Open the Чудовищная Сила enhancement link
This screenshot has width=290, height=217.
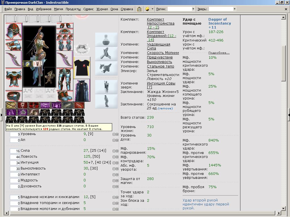(158, 46)
